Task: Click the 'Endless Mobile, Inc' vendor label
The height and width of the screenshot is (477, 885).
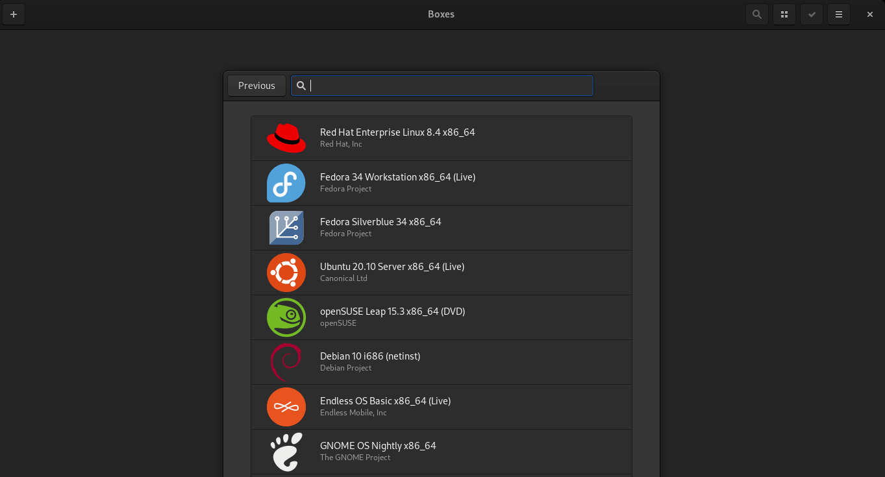Action: [353, 413]
